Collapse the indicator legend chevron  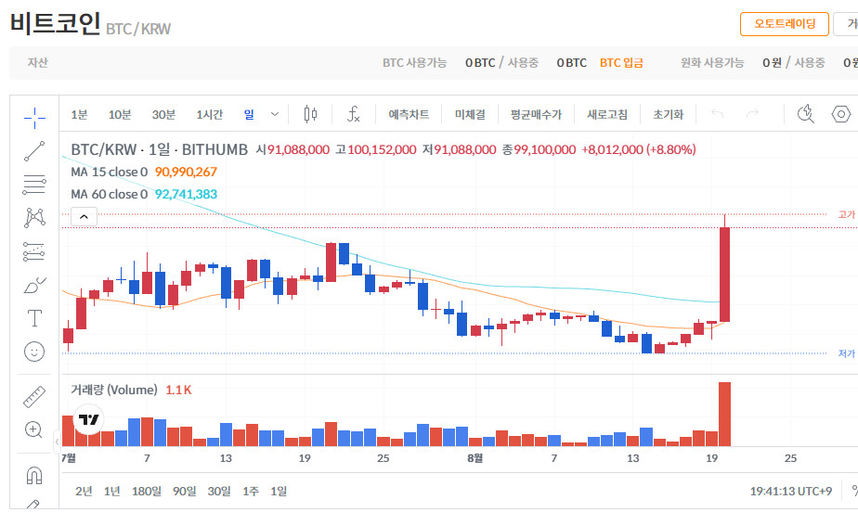pos(84,216)
